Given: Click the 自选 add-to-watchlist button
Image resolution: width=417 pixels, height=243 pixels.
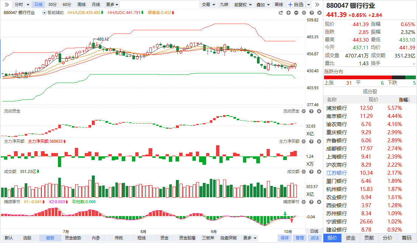Looking at the screenshot, I should tap(296, 4).
